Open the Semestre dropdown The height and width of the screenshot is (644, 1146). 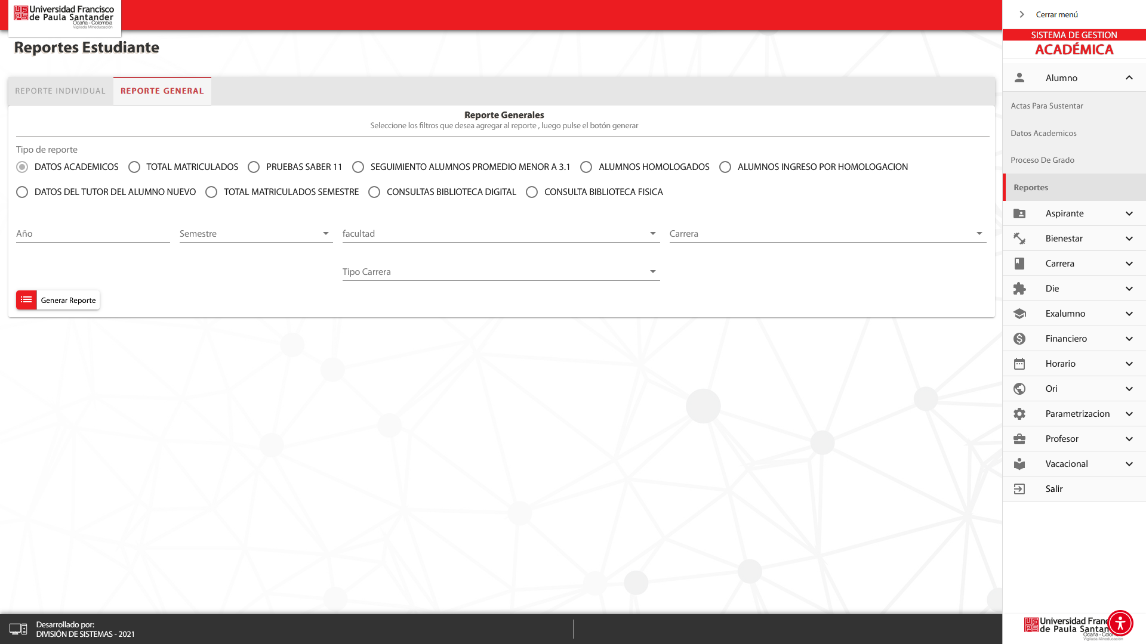[x=255, y=234]
